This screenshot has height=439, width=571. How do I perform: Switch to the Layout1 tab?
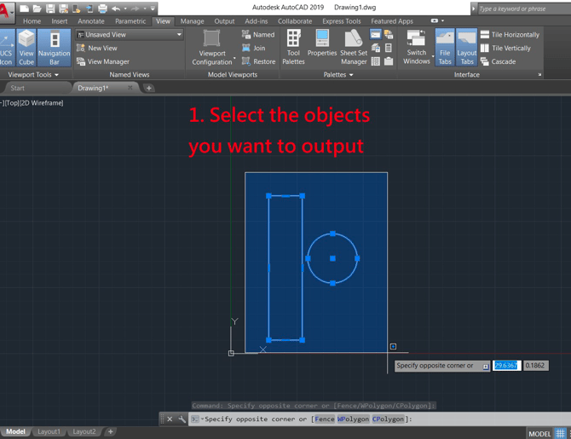pos(49,432)
